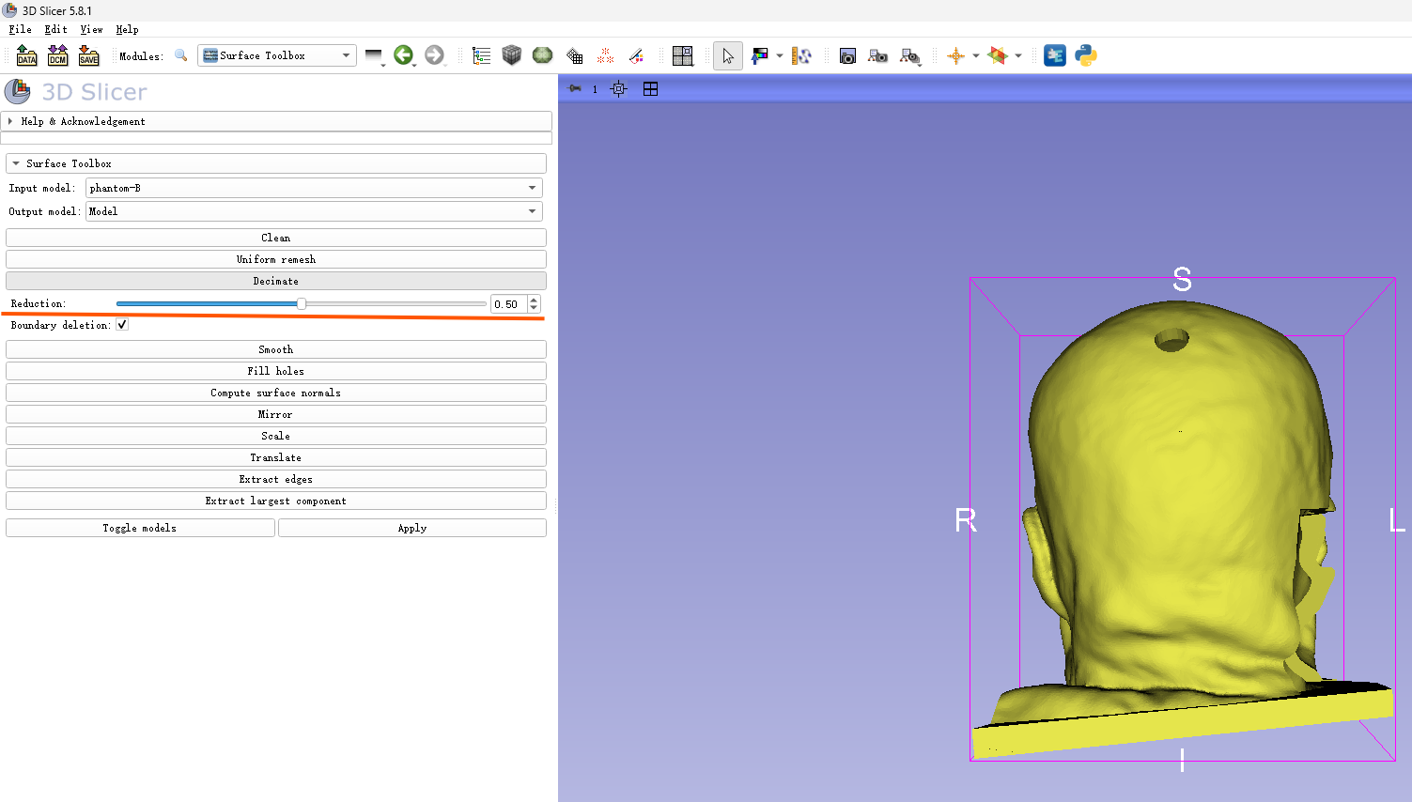Select the mouse pointer interaction mode
The width and height of the screenshot is (1412, 802).
pyautogui.click(x=728, y=56)
